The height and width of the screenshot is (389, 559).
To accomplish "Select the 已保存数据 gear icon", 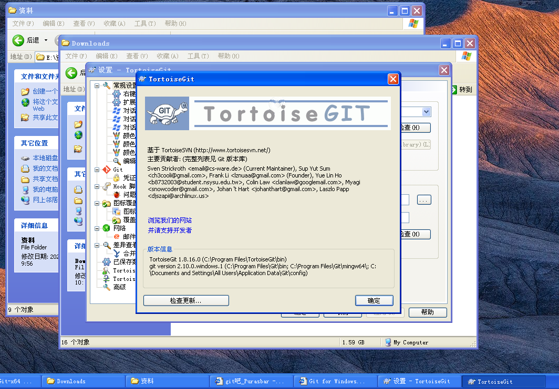I will point(106,262).
